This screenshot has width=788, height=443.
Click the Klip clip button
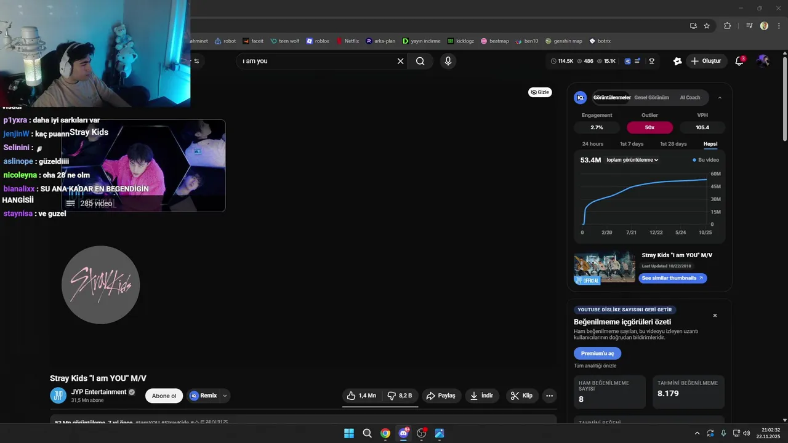point(522,396)
